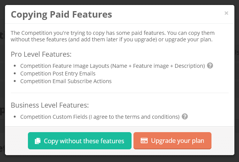Viewport: 239px width, 162px height.
Task: Click the copy icon in the green button
Action: [37, 141]
